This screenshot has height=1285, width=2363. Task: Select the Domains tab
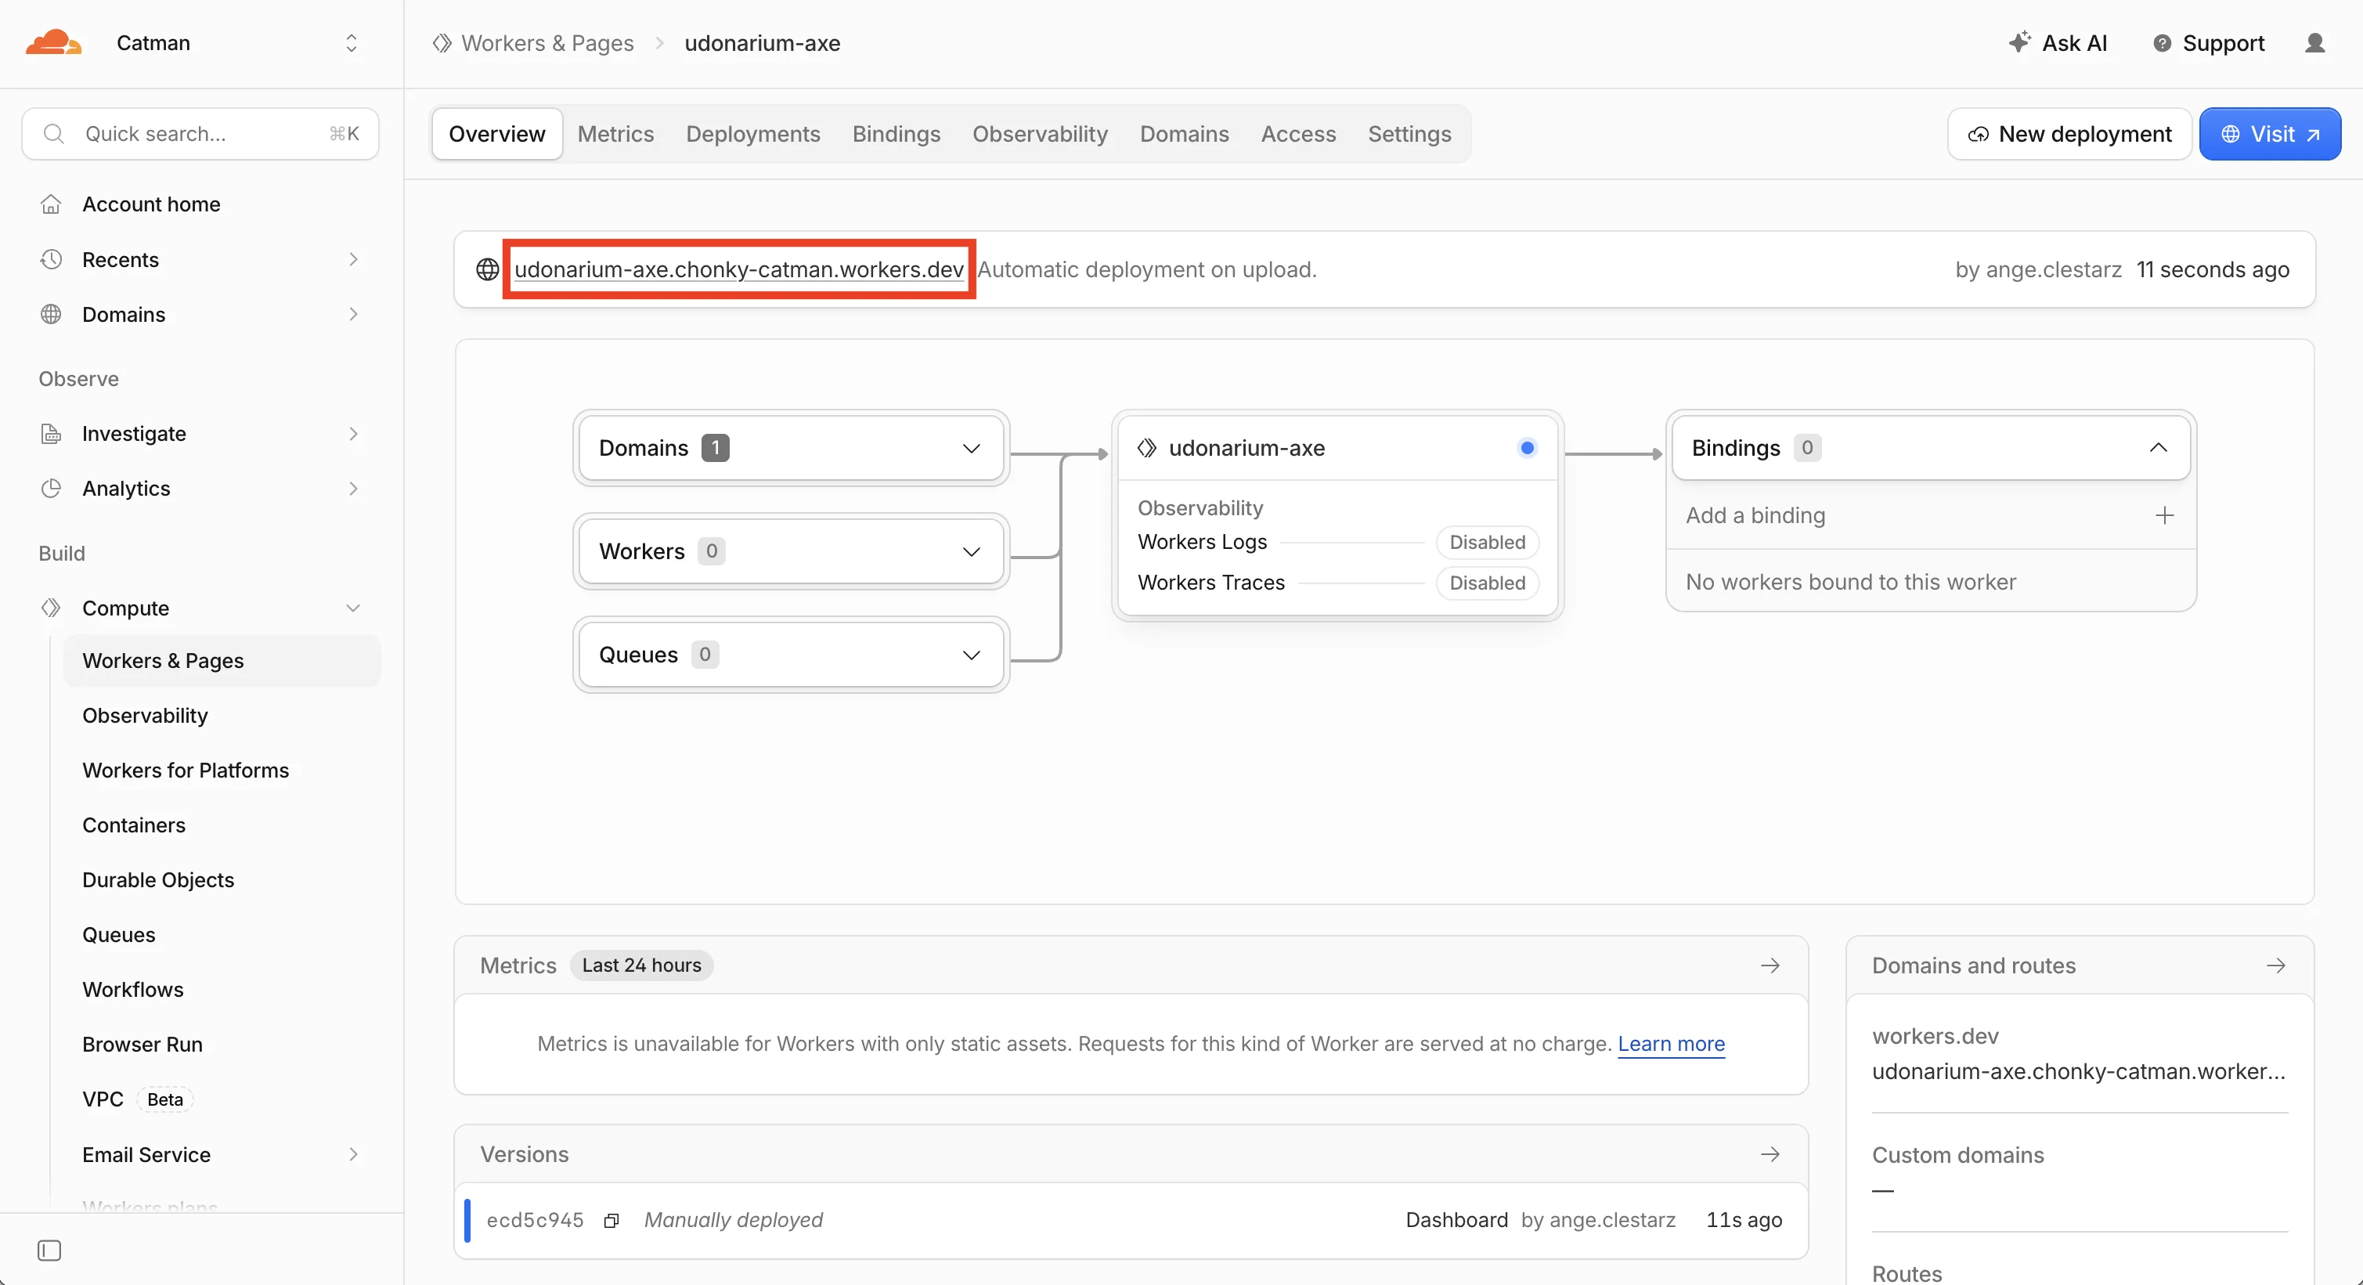[1185, 134]
